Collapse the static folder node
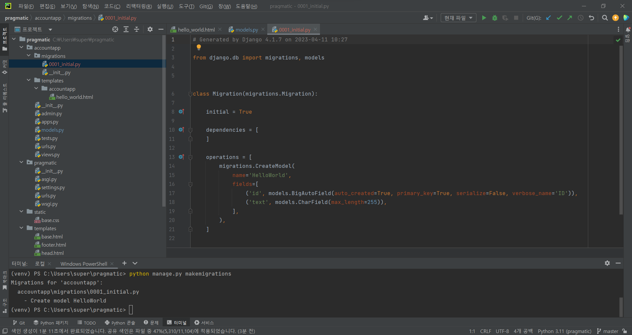The image size is (632, 335). [21, 212]
